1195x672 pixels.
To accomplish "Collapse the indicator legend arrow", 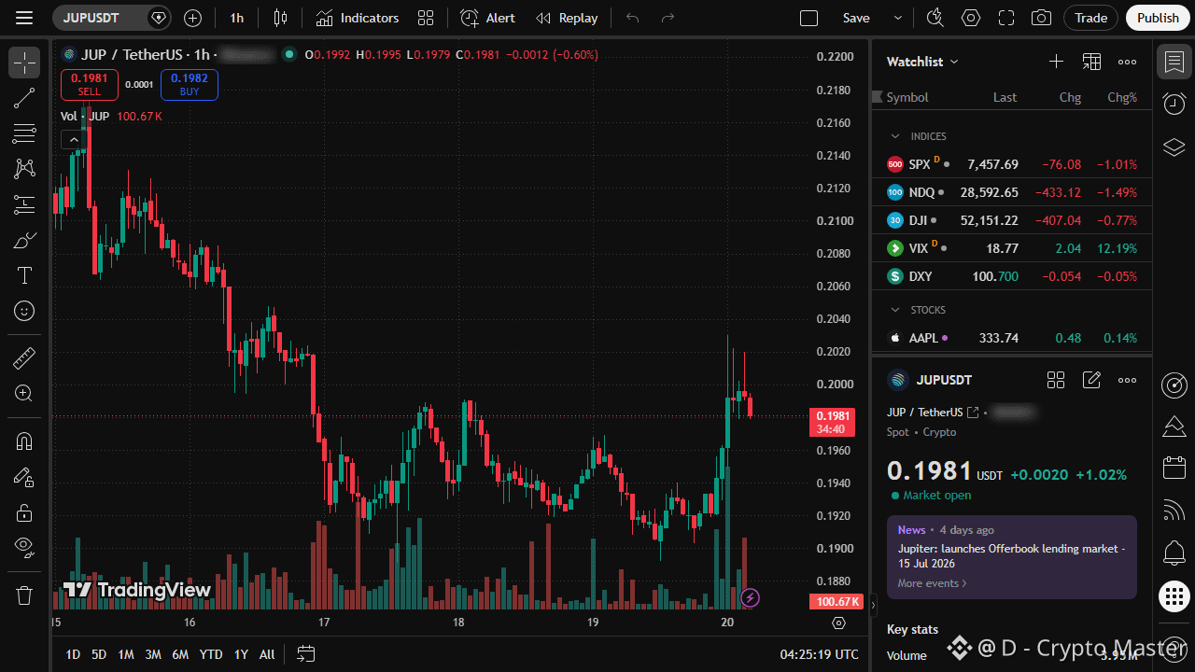I will point(72,140).
